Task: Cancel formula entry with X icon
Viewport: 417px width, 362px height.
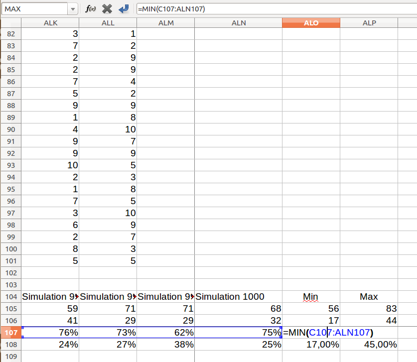Action: tap(107, 9)
